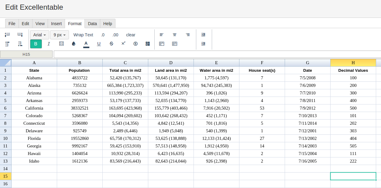
Task: Click the superscript x² icon
Action: (x=123, y=44)
